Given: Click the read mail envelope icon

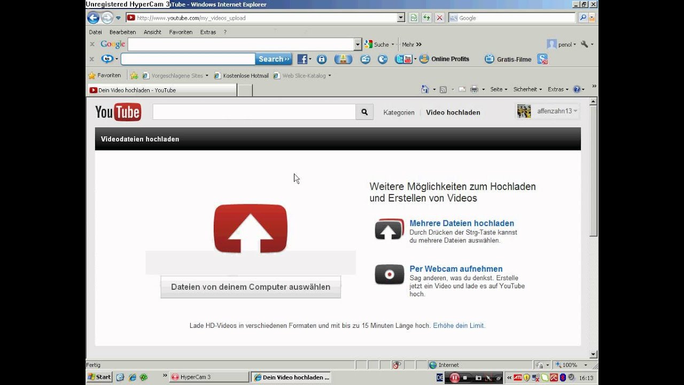Looking at the screenshot, I should tap(462, 89).
